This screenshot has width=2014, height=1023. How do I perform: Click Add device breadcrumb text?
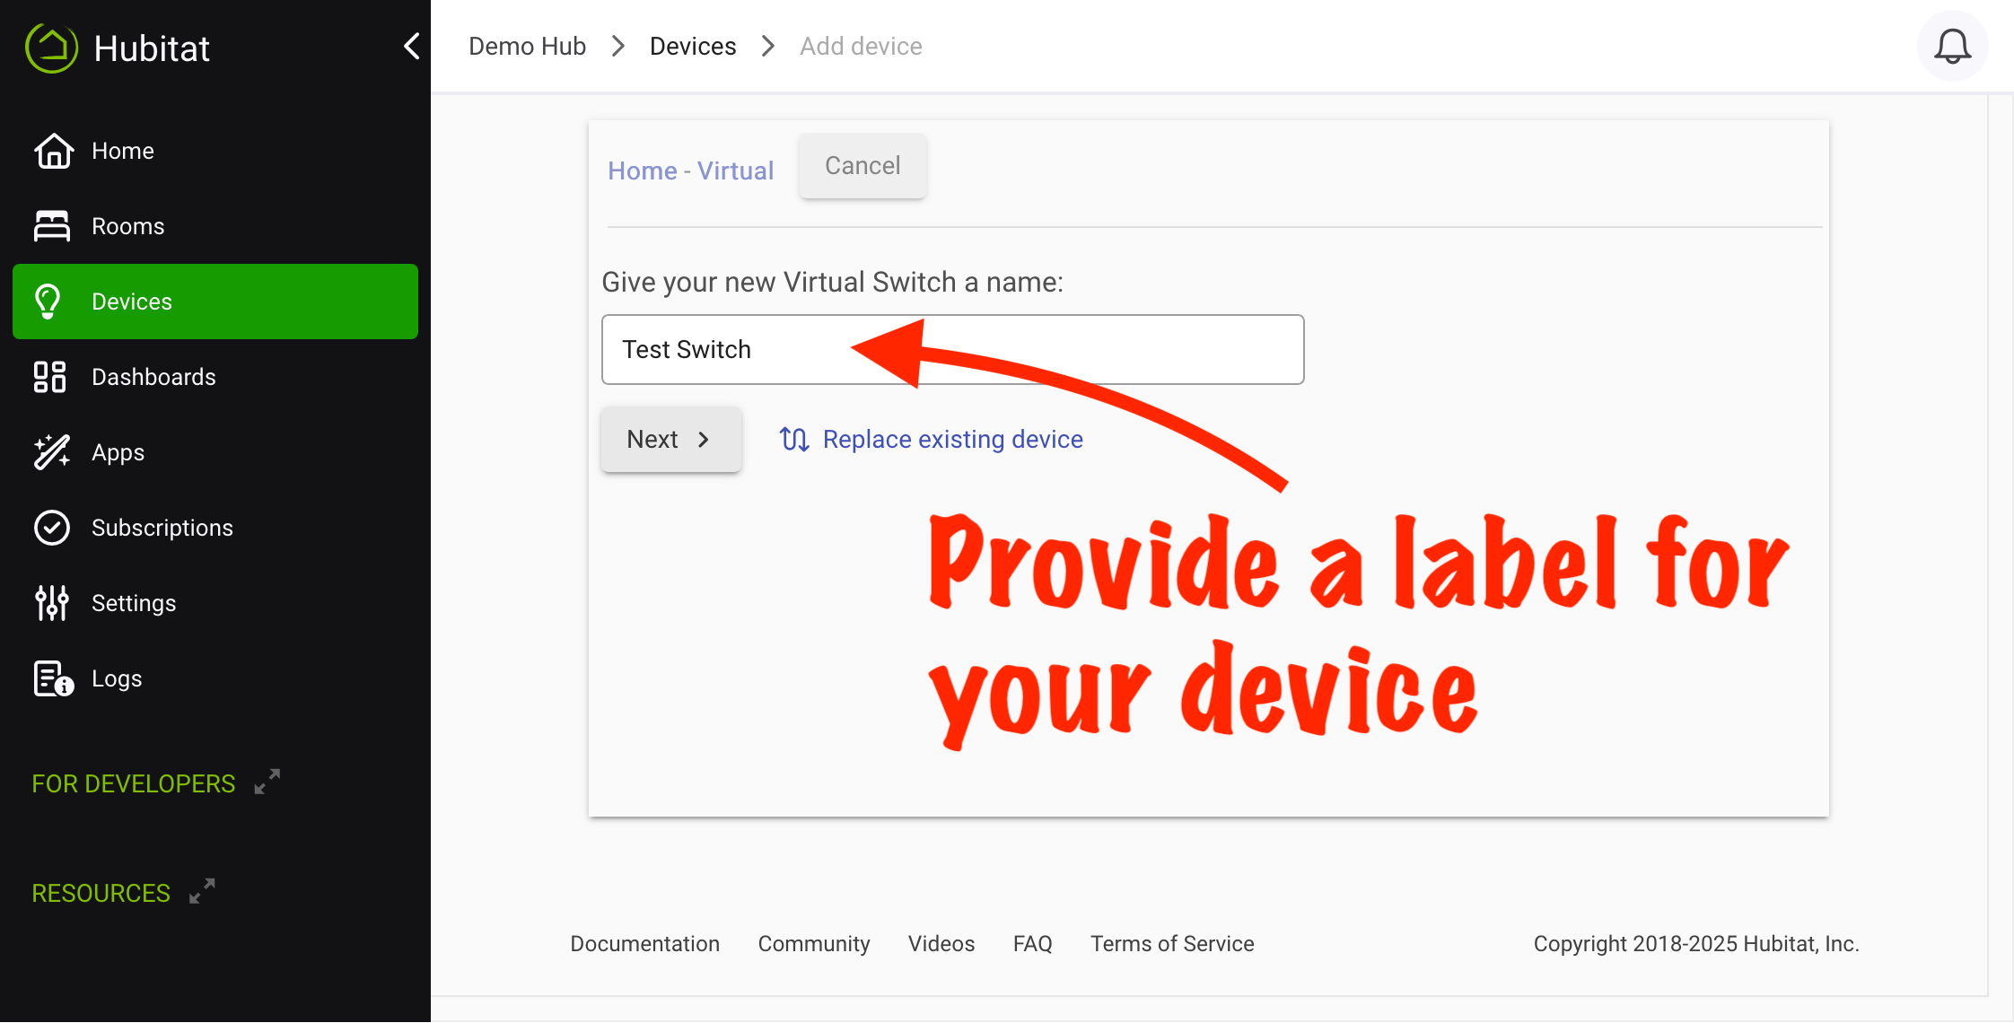[861, 46]
